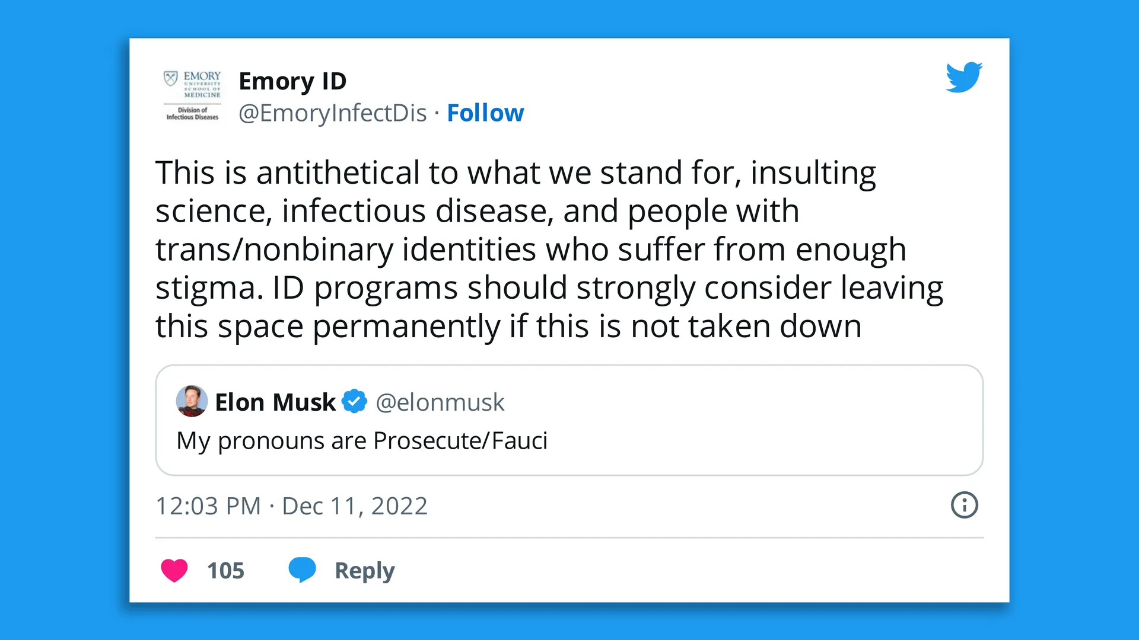The width and height of the screenshot is (1139, 640).
Task: Click Elon Musk's blue verified badge
Action: point(354,402)
